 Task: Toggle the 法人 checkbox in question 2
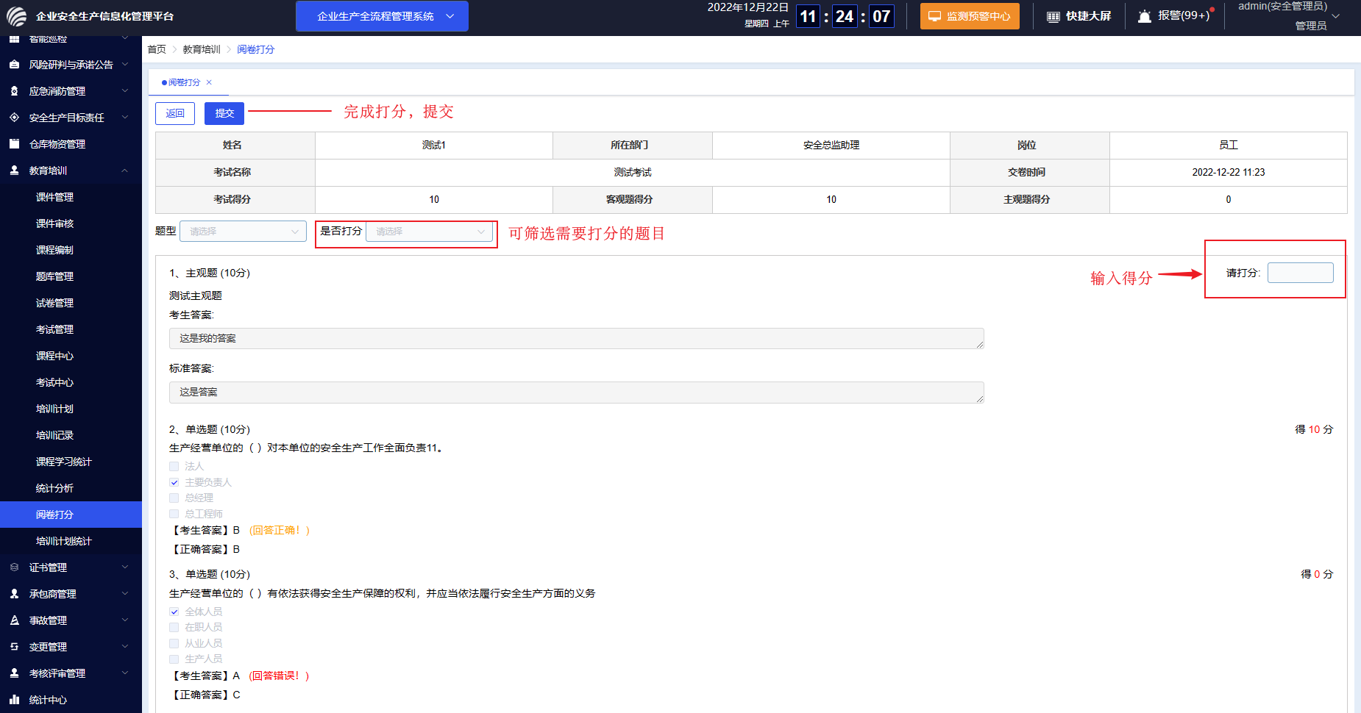174,466
